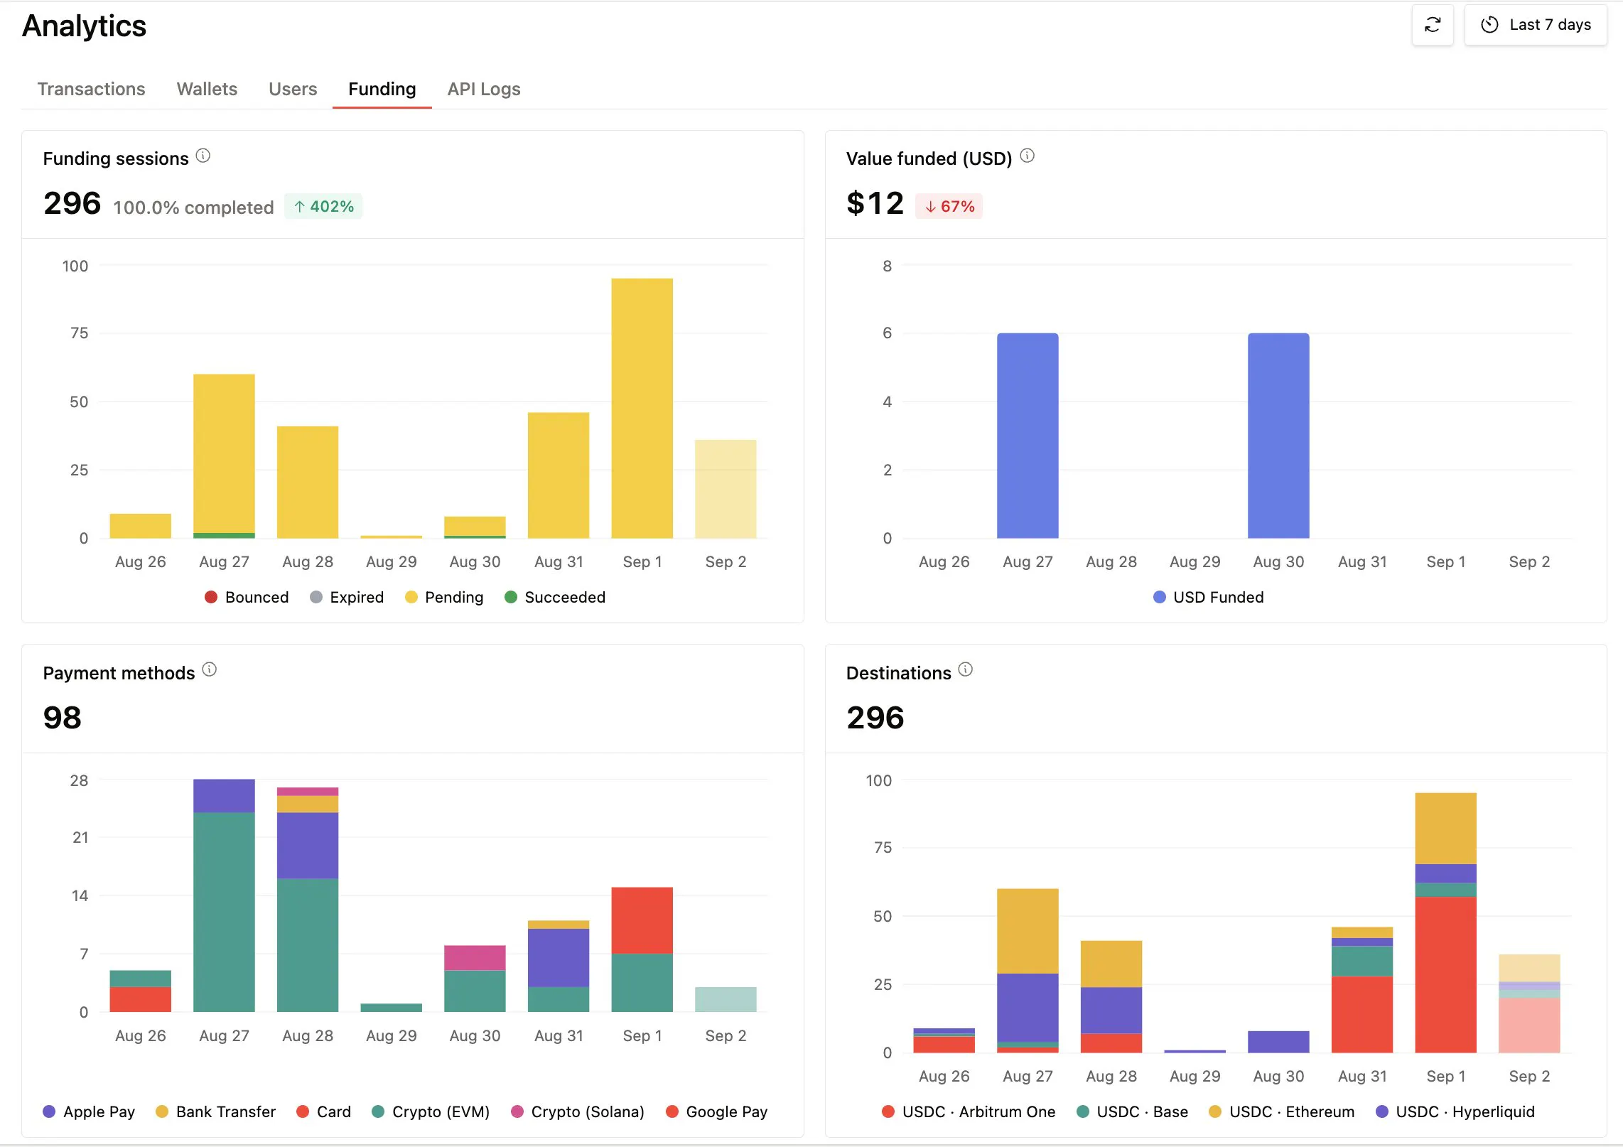Toggle Card legend entry
Viewport: 1623px width, 1147px height.
pyautogui.click(x=324, y=1111)
